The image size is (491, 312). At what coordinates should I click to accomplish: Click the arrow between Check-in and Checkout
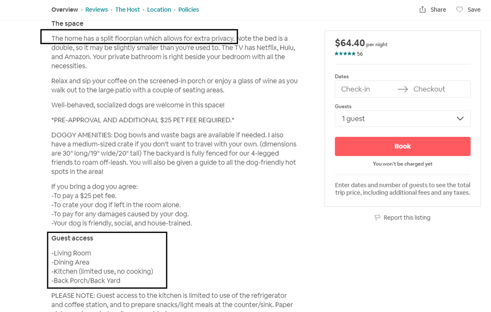coord(403,89)
